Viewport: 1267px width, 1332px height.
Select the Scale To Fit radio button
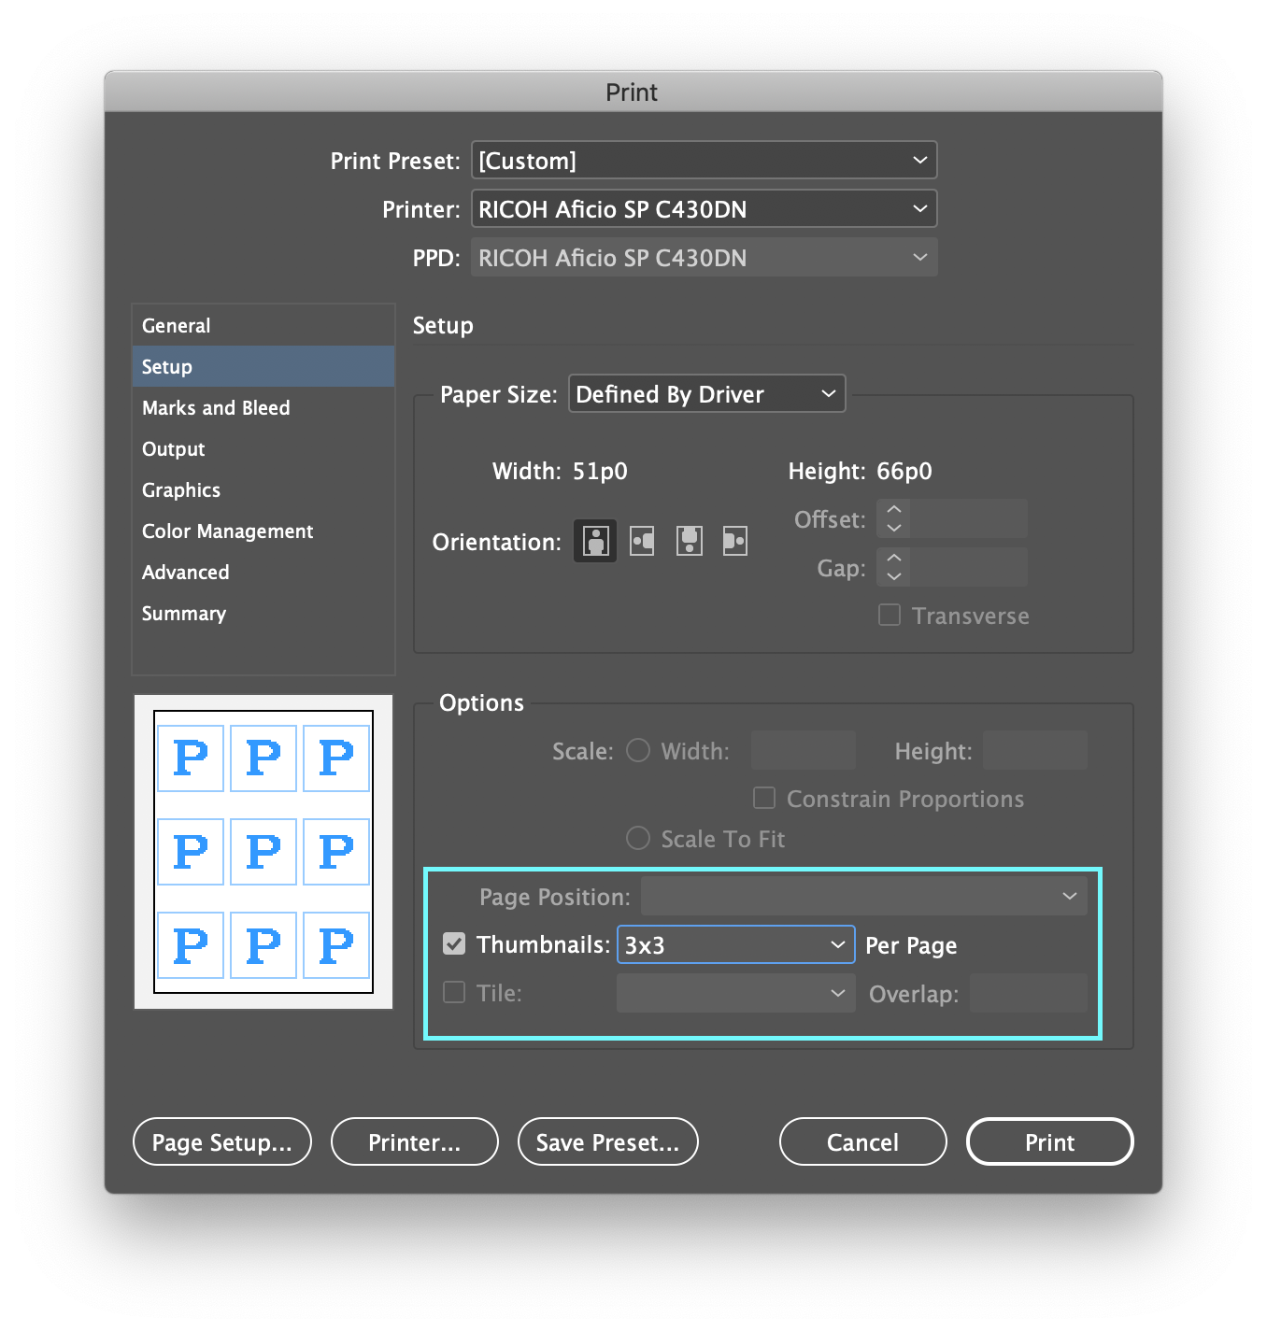pos(638,838)
